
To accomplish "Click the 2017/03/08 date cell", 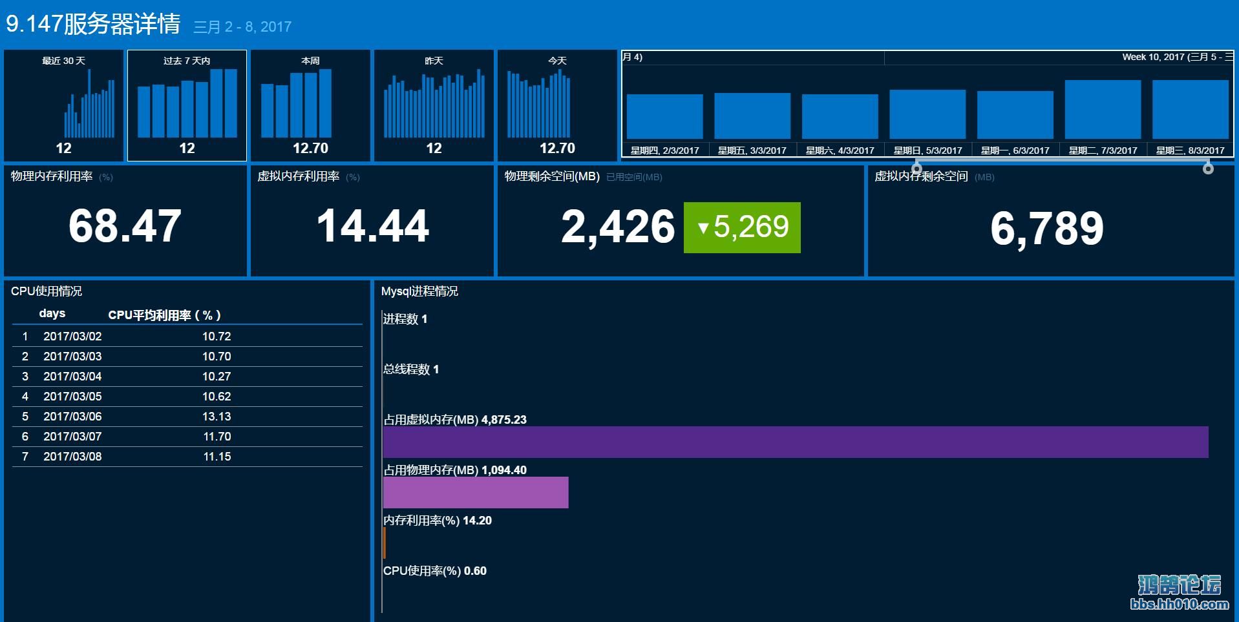I will click(x=72, y=457).
